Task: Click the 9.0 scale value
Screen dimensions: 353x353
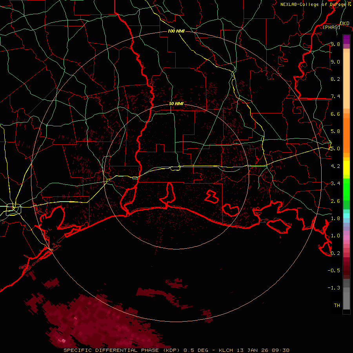Action: 335,62
